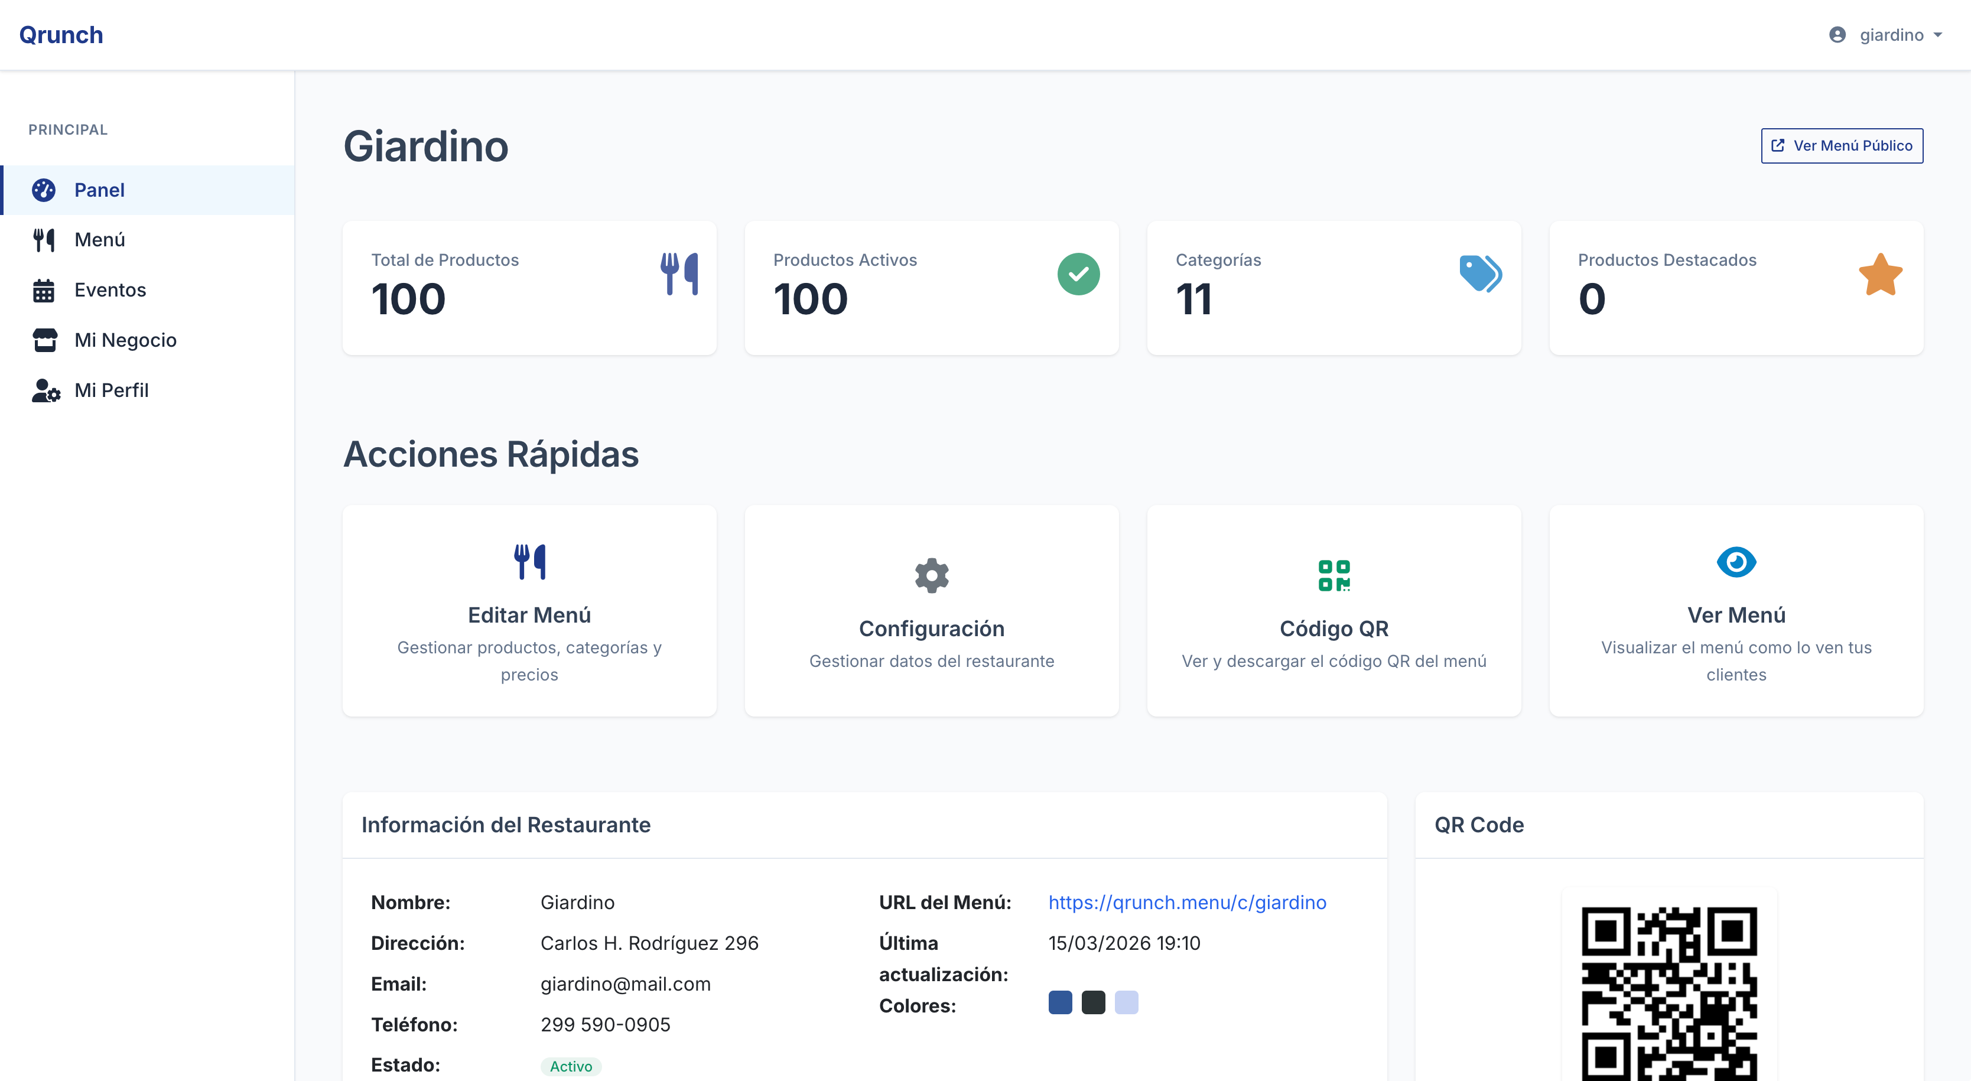Click the profile account icon in the header
Viewport: 1971px width, 1081px height.
click(x=1838, y=34)
